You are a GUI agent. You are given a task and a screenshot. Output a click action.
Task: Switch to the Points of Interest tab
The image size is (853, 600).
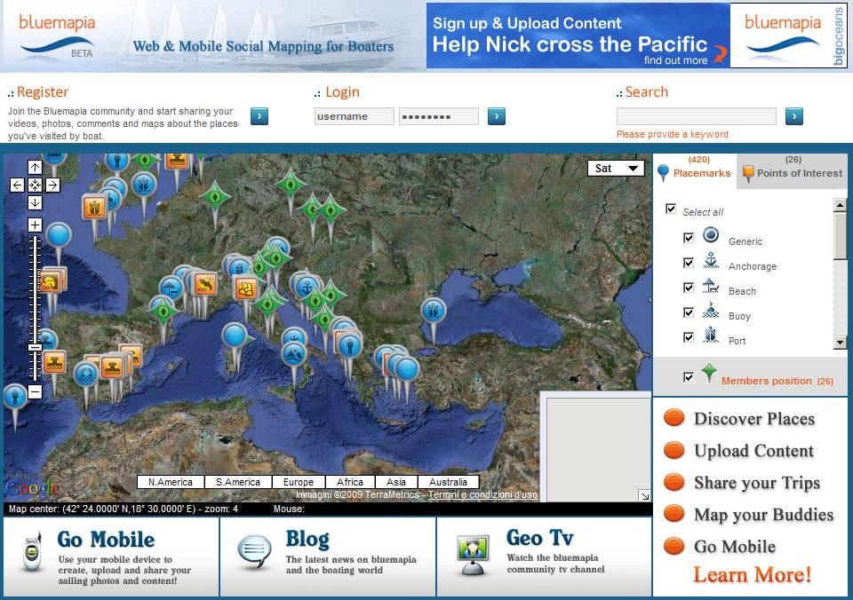[792, 170]
